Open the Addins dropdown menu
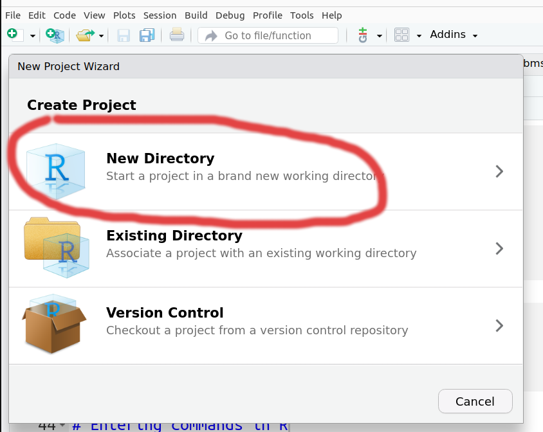 click(454, 35)
